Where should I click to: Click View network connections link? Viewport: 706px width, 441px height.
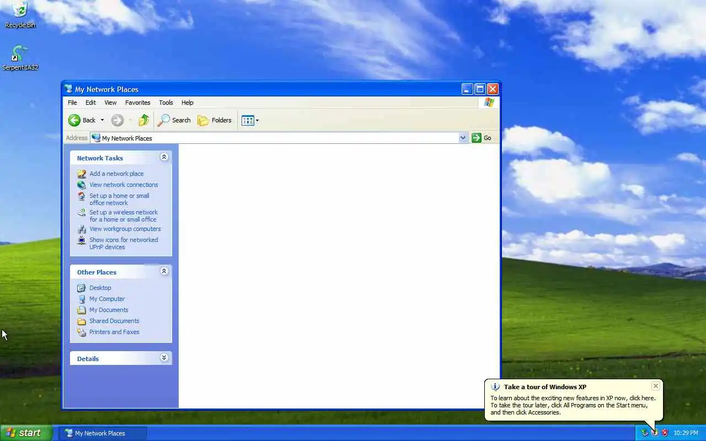pyautogui.click(x=124, y=185)
